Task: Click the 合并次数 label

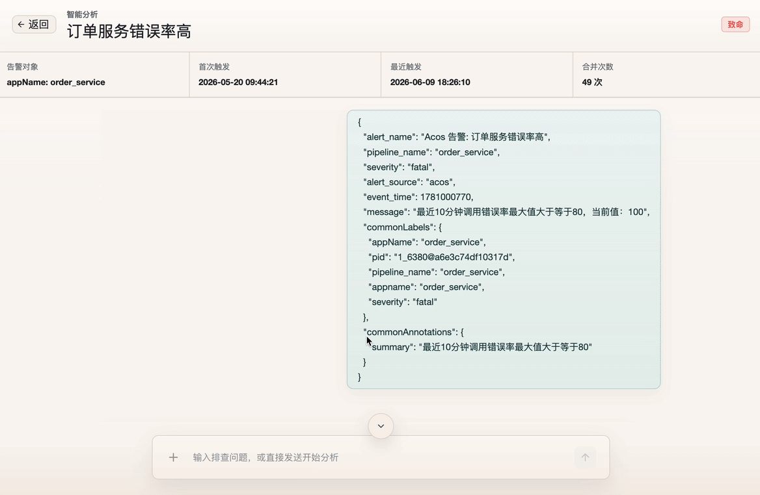Action: (x=597, y=67)
